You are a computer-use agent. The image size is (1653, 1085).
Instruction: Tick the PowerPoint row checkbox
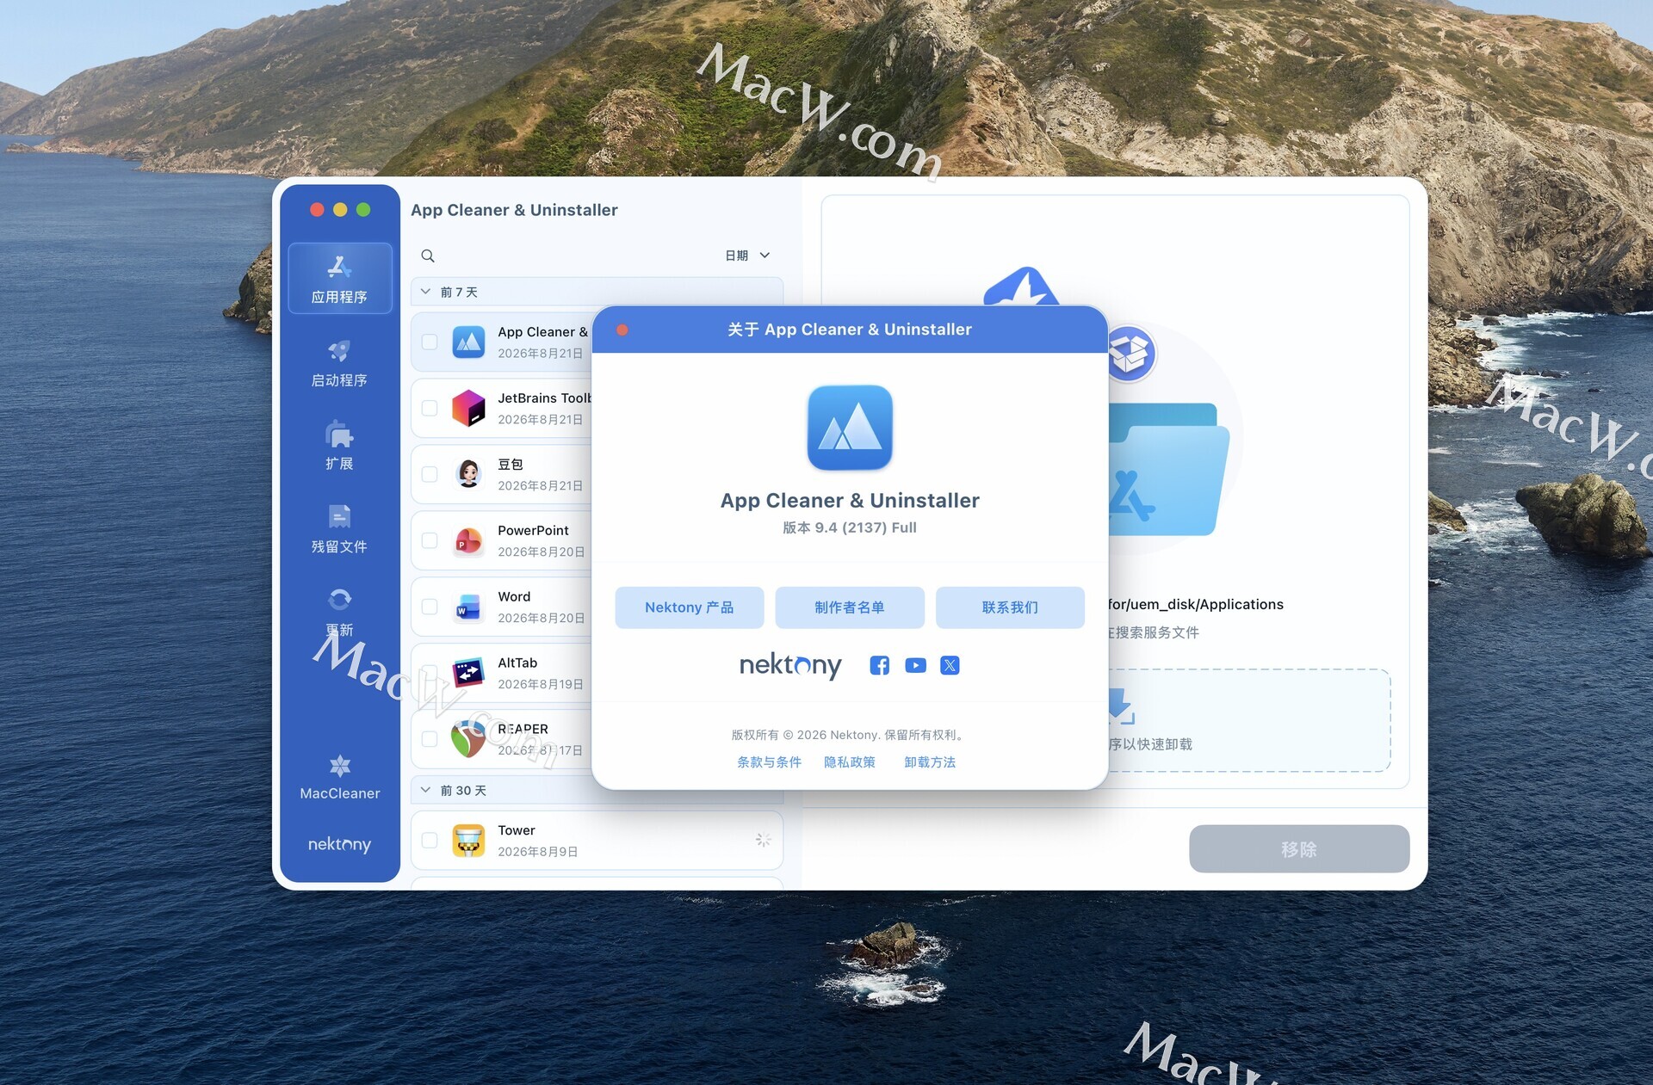tap(430, 541)
